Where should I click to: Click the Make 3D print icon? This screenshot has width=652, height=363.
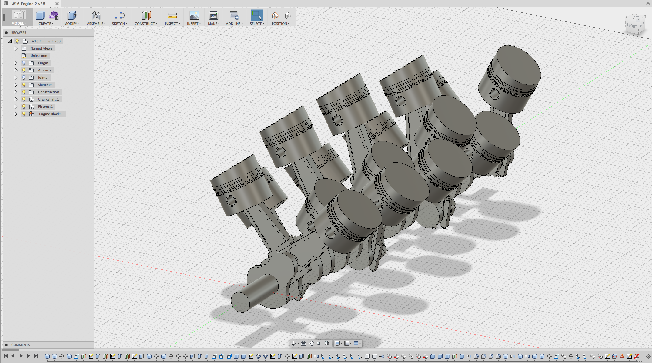(x=213, y=15)
